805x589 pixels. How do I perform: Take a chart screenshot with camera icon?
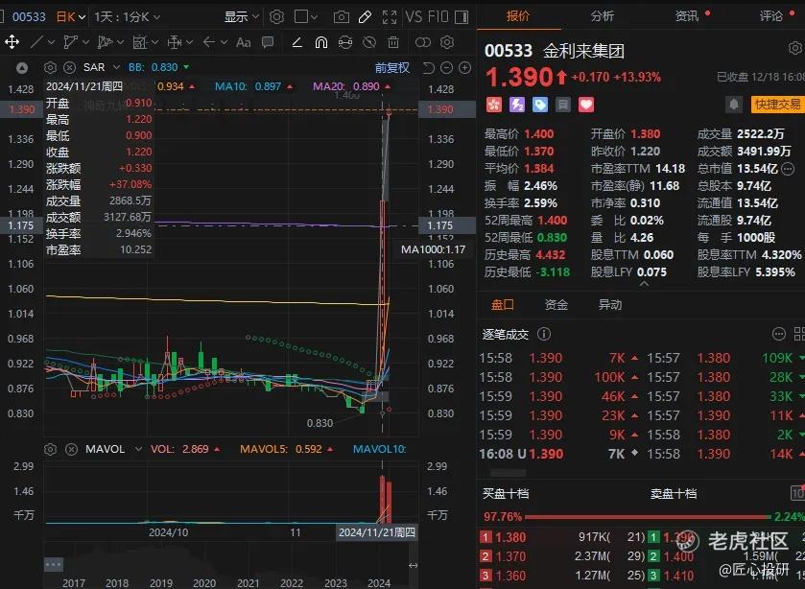(341, 17)
